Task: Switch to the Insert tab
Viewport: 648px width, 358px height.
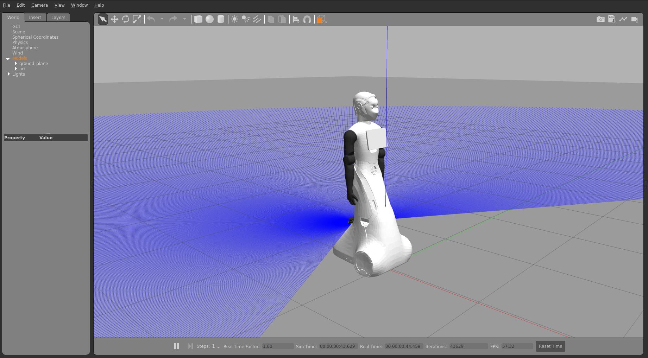Action: (35, 18)
